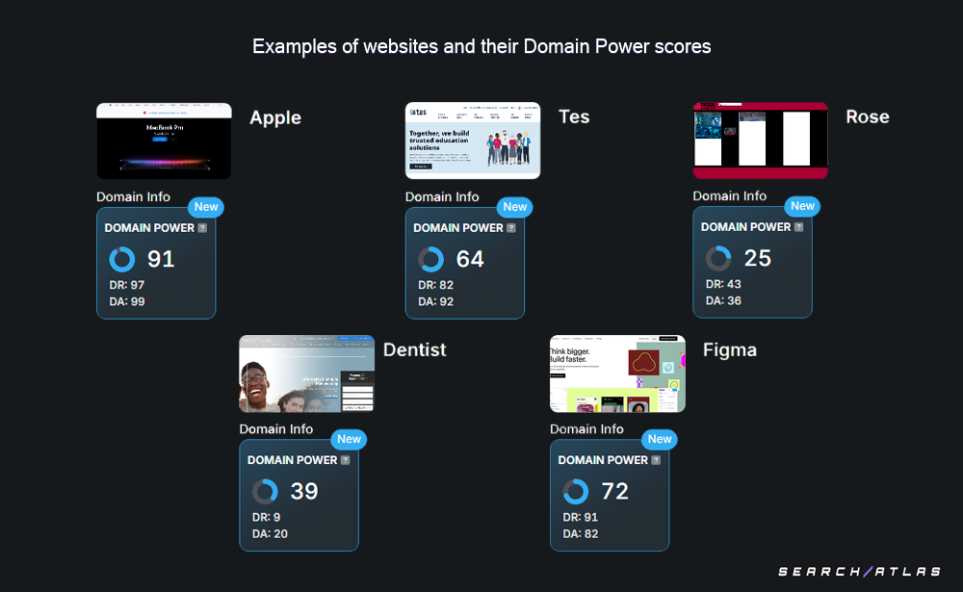The image size is (963, 592).
Task: Click the DOMAIN POWER label in Rose's card
Action: coord(745,227)
